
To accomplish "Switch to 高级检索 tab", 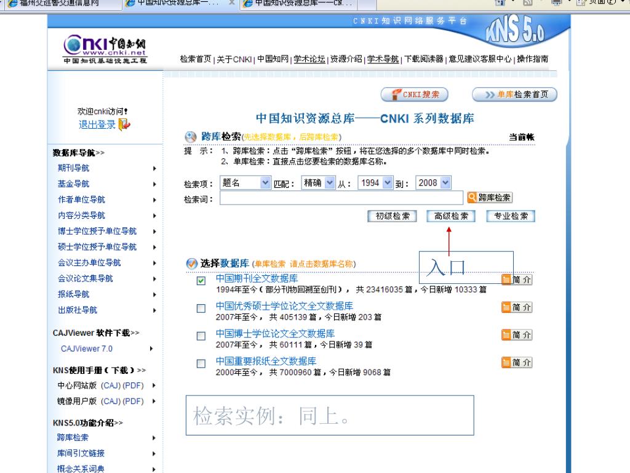I will pos(451,216).
